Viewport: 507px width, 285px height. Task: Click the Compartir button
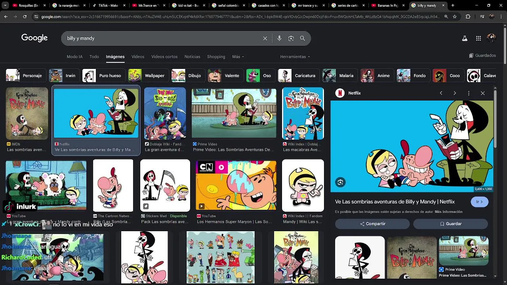pos(372,224)
